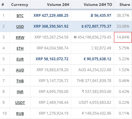Open the USD currency link
This screenshot has width=132, height=119.
20,27
